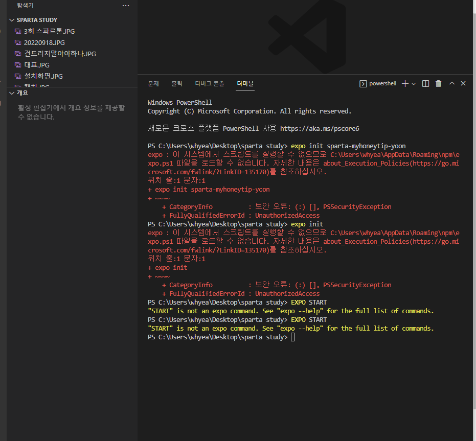Click the terminal prompt cursor line
The height and width of the screenshot is (441, 476).
(x=221, y=337)
